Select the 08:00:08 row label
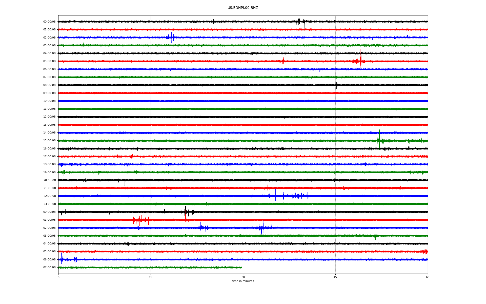 coord(49,85)
